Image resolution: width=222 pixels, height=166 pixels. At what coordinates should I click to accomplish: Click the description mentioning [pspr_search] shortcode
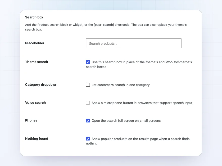106,27
